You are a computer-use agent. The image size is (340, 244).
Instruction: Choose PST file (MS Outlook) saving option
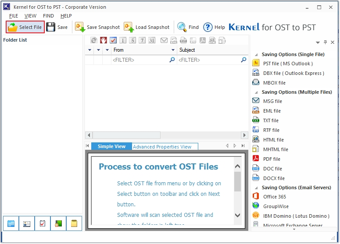pyautogui.click(x=283, y=64)
